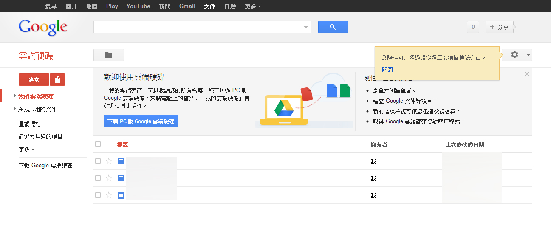This screenshot has height=242, width=551.
Task: Click the first document's file icon
Action: [x=121, y=161]
